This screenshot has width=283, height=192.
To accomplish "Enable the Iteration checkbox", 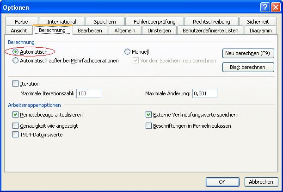I will [x=16, y=84].
